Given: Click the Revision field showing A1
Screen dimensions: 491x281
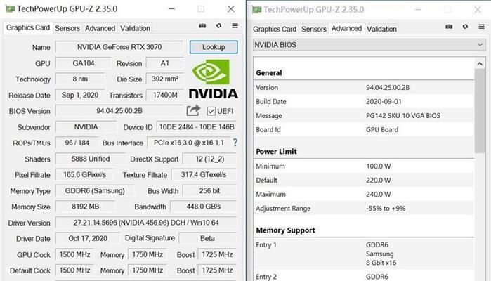Looking at the screenshot, I should [164, 63].
